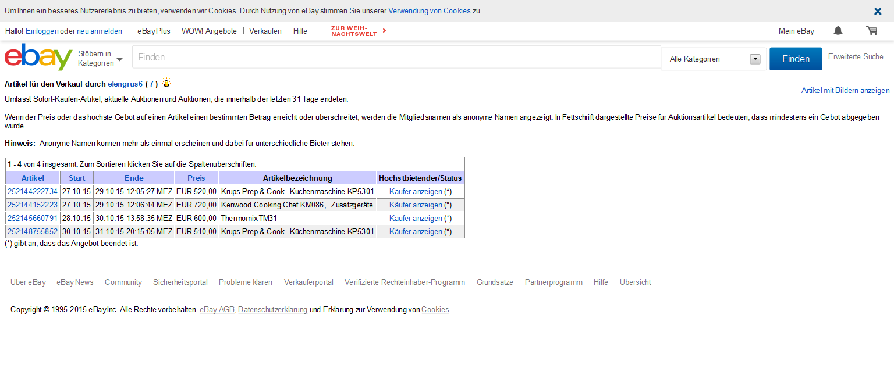Open item number 252148755852
The image size is (894, 390).
coord(33,232)
